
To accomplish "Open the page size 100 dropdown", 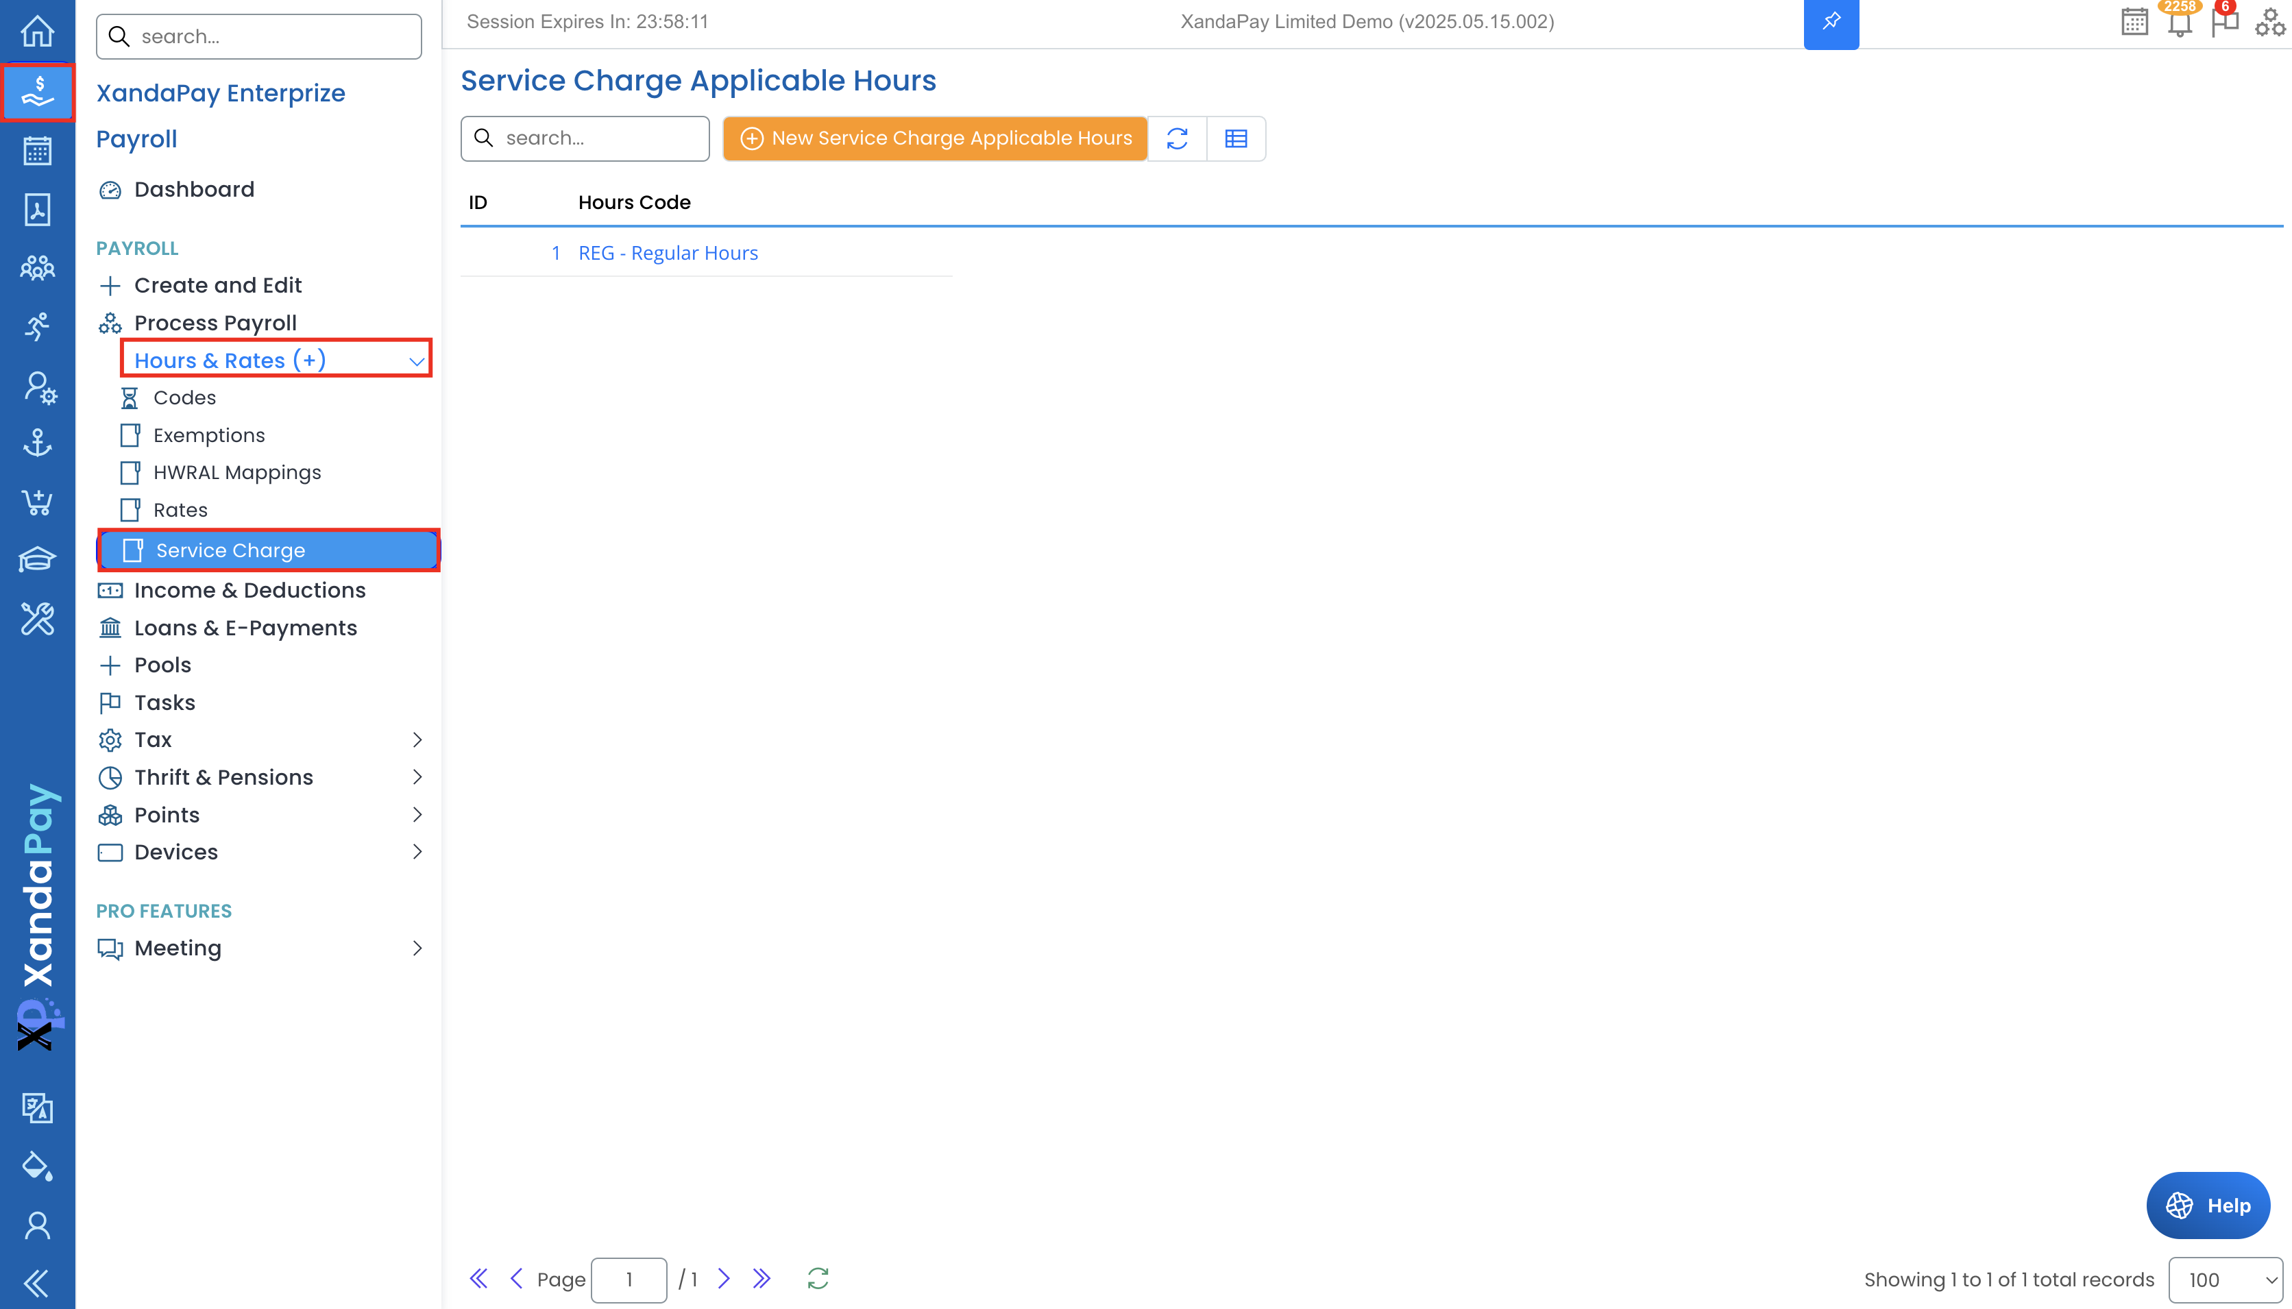I will click(2225, 1280).
